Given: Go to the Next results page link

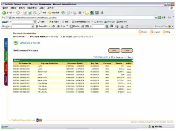Looking at the screenshot, I should 129,57.
